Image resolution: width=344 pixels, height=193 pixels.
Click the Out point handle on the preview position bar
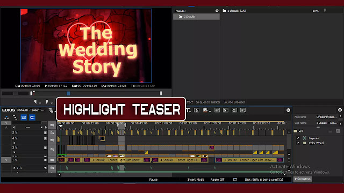(161, 93)
